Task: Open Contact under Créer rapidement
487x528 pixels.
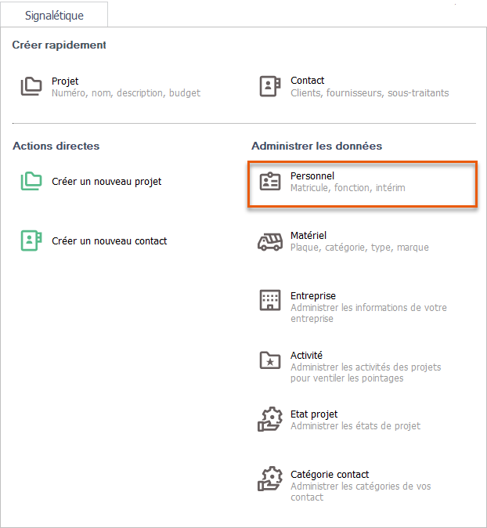Action: point(307,81)
